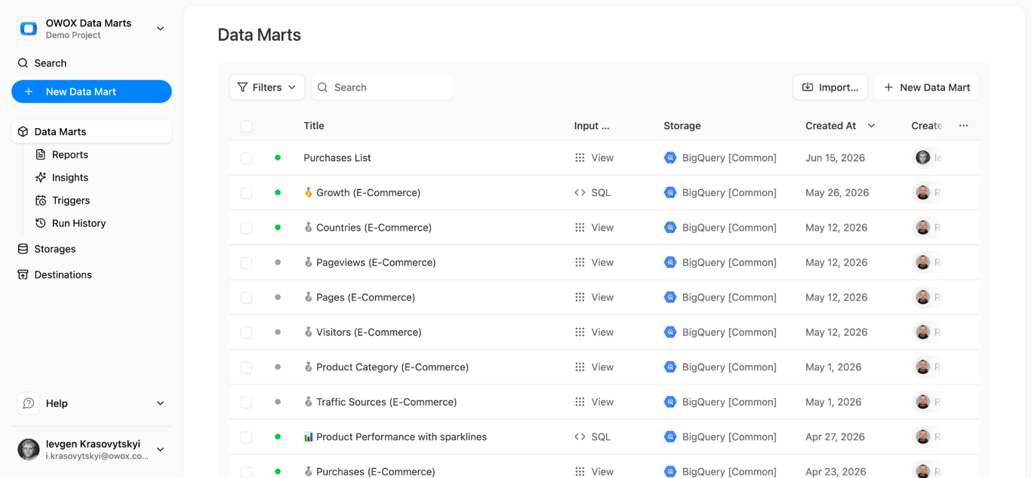The width and height of the screenshot is (1031, 478).
Task: Click the creator avatar in Growth row
Action: click(923, 192)
